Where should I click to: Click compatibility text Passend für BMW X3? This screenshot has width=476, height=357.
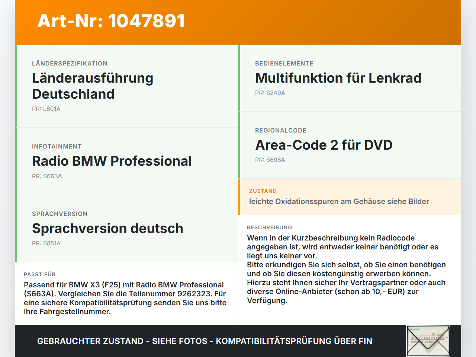(x=125, y=298)
